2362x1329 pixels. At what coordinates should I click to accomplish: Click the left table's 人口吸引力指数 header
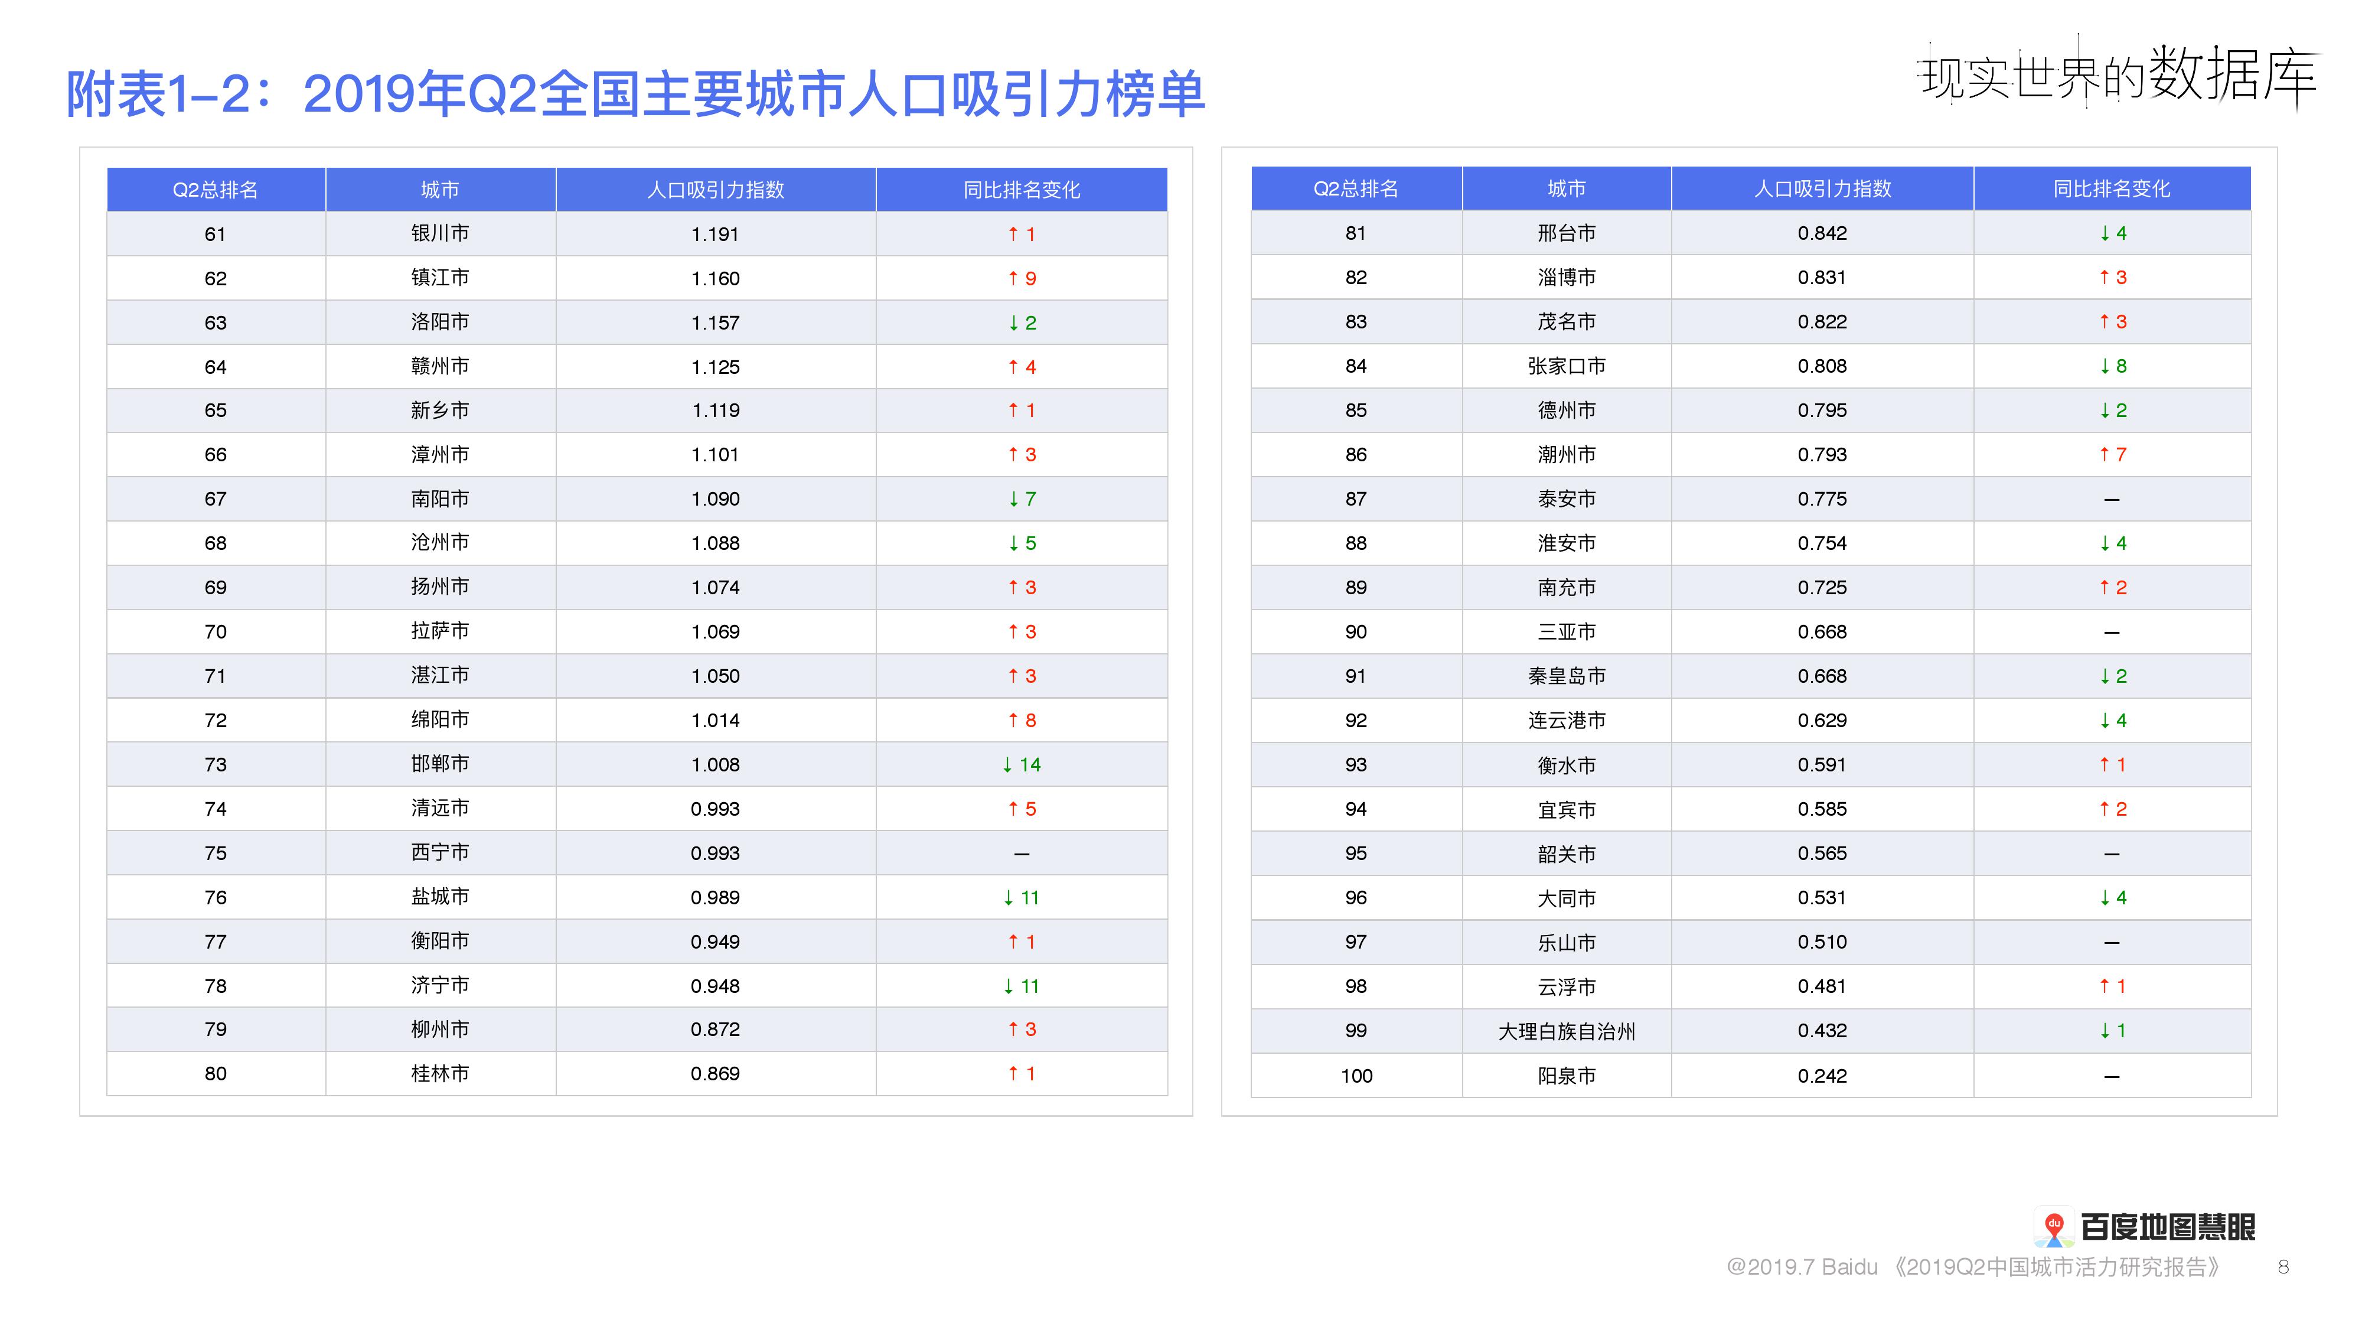[715, 190]
